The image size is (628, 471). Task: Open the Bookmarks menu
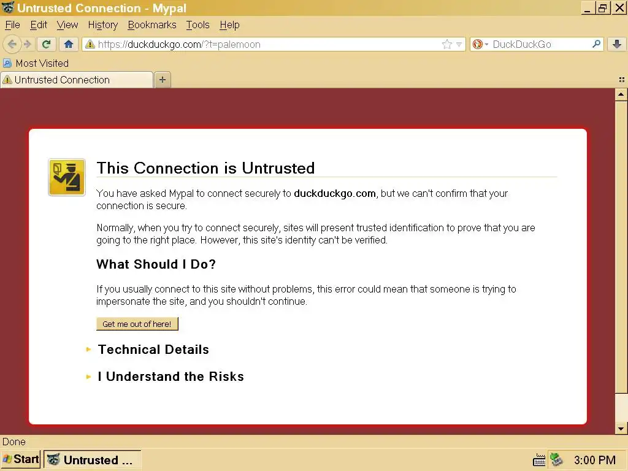coord(152,25)
